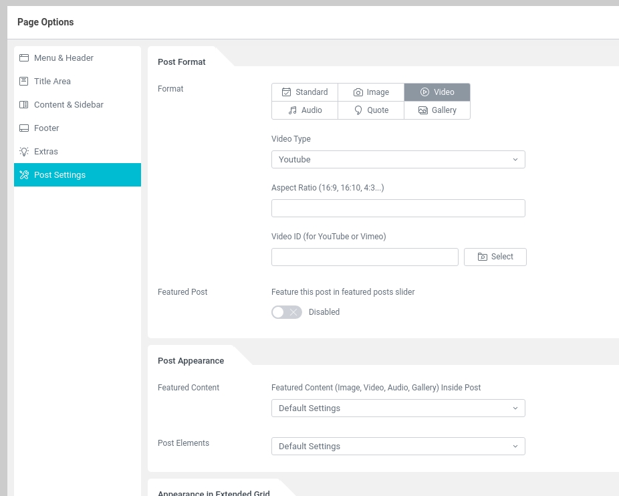Click the Aspect Ratio input field
Screen dimensions: 619x496
pos(398,209)
